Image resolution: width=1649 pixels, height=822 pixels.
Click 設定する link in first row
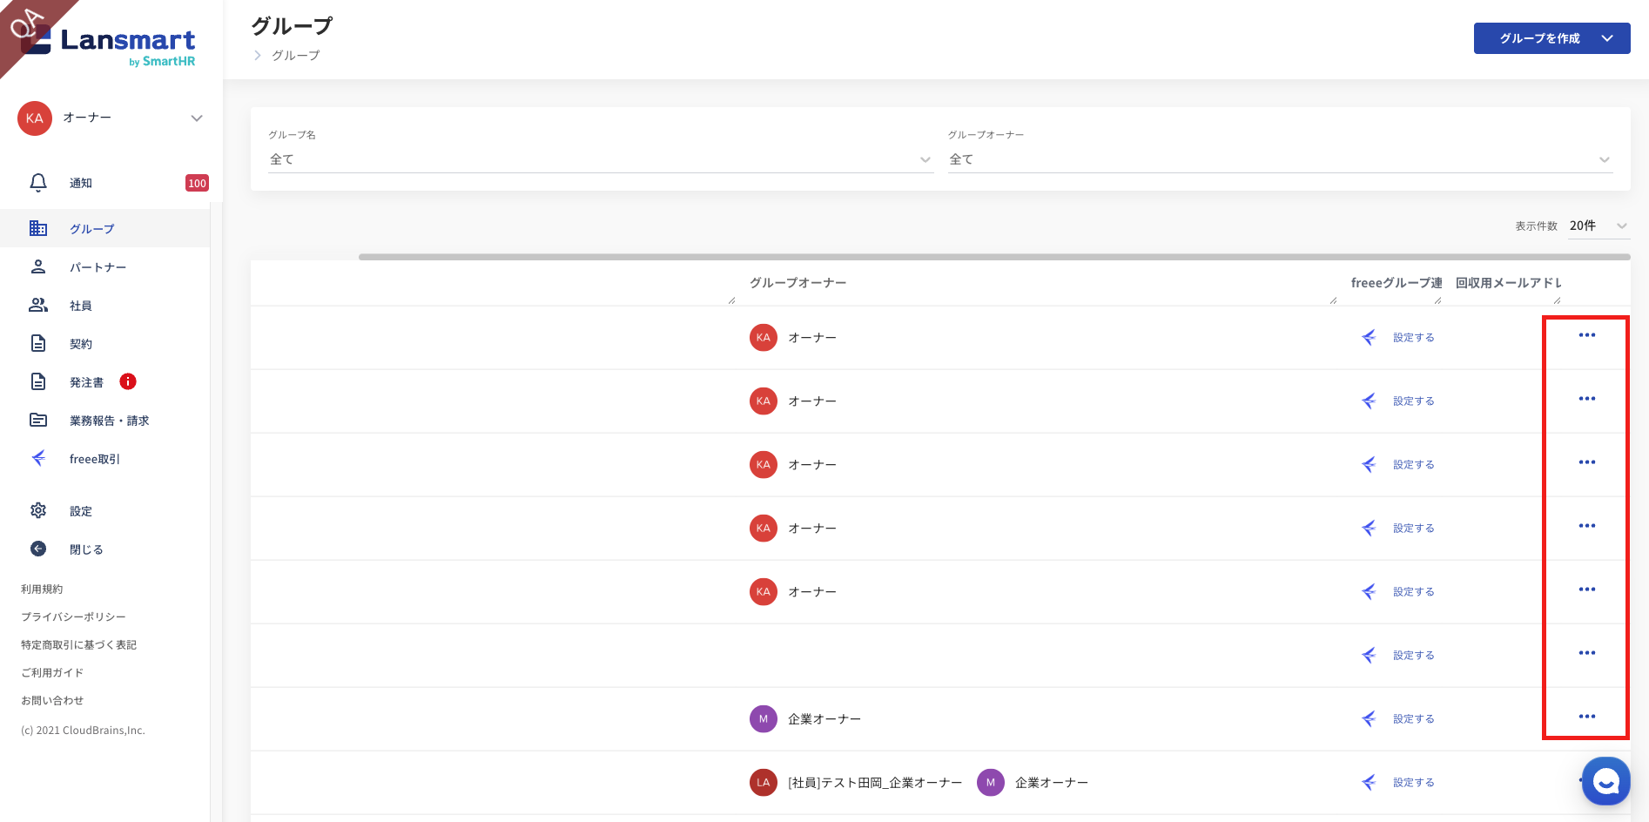(x=1413, y=338)
